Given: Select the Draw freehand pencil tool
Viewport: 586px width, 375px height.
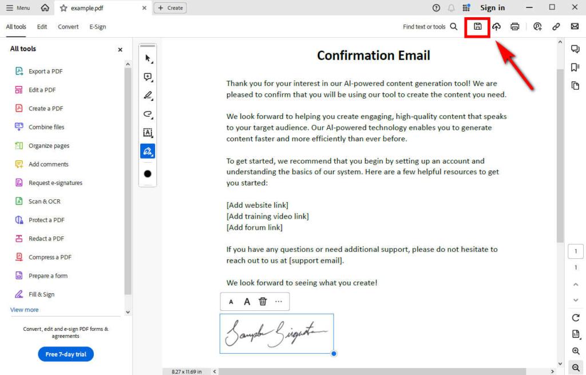Looking at the screenshot, I should coord(148,95).
